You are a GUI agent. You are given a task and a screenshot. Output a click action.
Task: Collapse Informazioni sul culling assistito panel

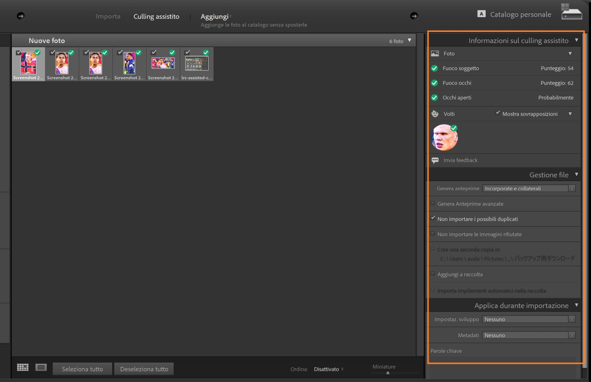point(577,40)
